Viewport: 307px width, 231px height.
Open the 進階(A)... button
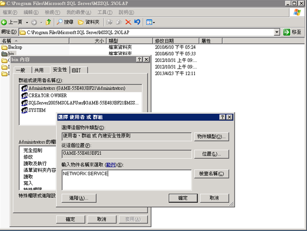[x=79, y=198]
